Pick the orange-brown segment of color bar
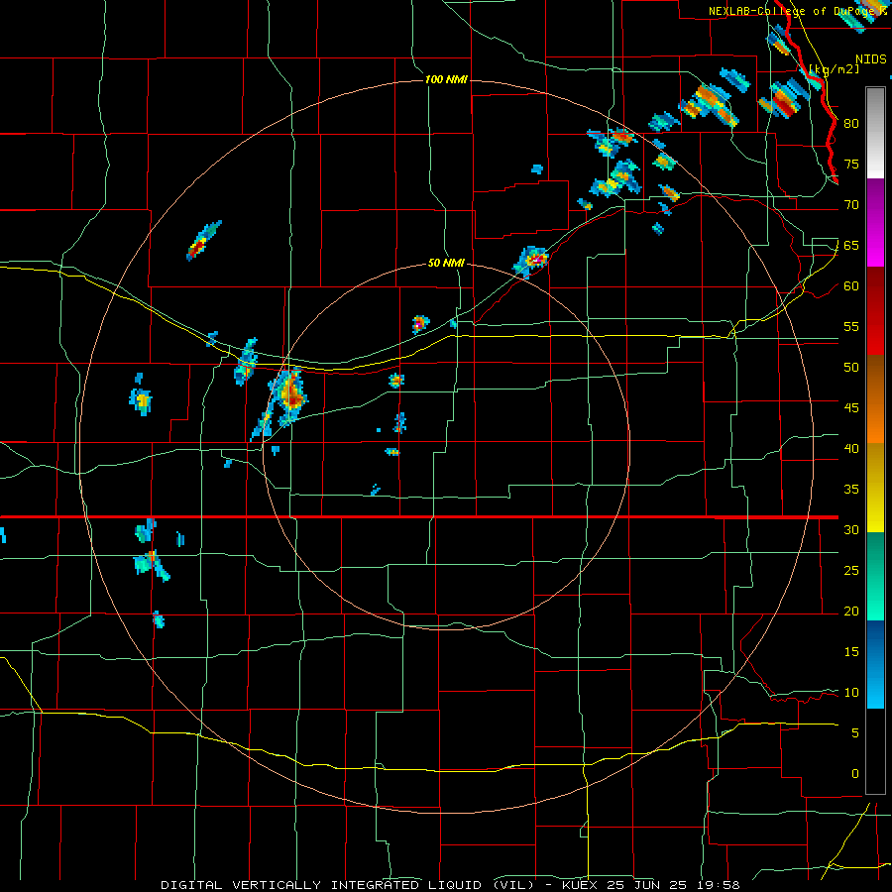Image resolution: width=892 pixels, height=892 pixels. pyautogui.click(x=875, y=398)
